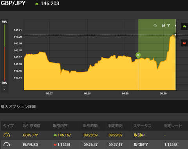188x149 pixels.
Task: Click the green entry marker pin on chart
Action: pyautogui.click(x=138, y=55)
